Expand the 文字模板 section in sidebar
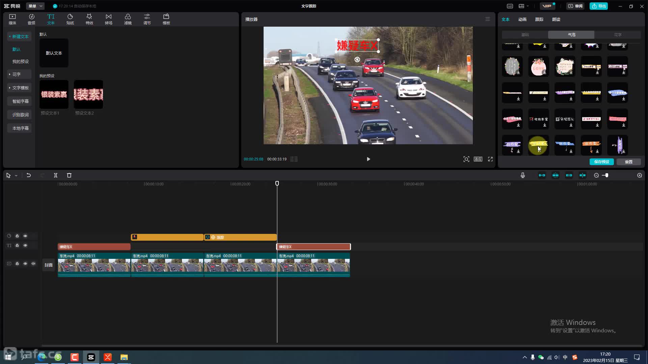648x364 pixels. click(19, 88)
